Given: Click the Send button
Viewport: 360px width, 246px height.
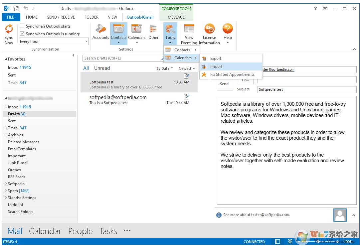Looking at the screenshot, I should 225,84.
